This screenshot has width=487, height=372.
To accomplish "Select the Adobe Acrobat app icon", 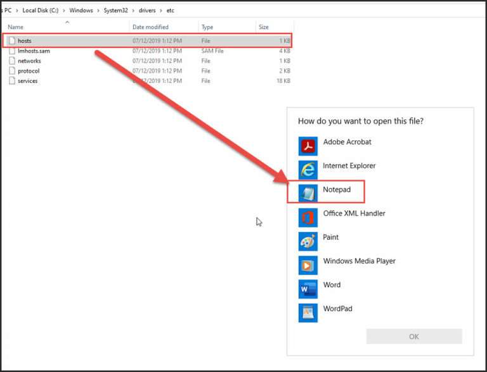I will 308,146.
